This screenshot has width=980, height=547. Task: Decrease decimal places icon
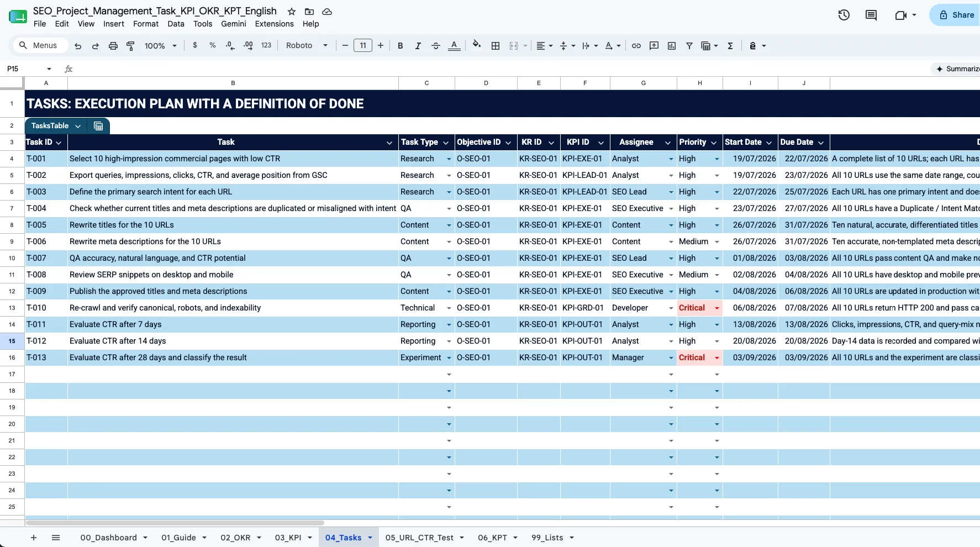[x=230, y=45]
